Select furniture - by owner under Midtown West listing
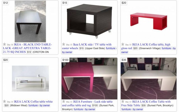 (x=39, y=105)
